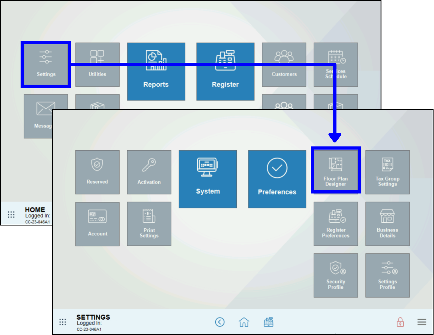
Task: Select the Tax Group Settings tile
Action: (x=387, y=172)
